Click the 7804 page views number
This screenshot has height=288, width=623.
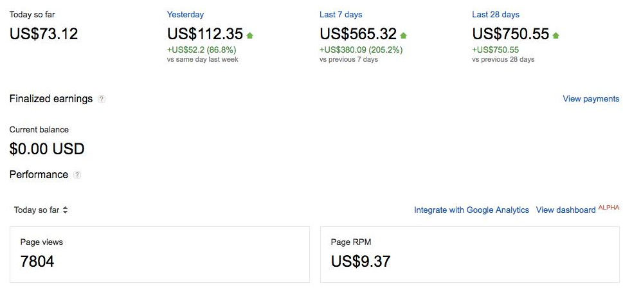37,262
